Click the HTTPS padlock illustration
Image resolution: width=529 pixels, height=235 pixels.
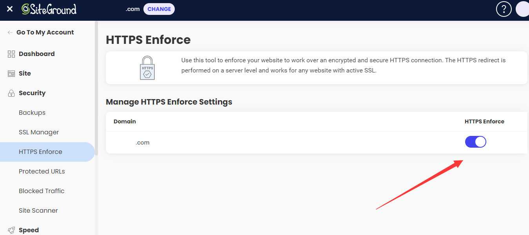pos(147,67)
